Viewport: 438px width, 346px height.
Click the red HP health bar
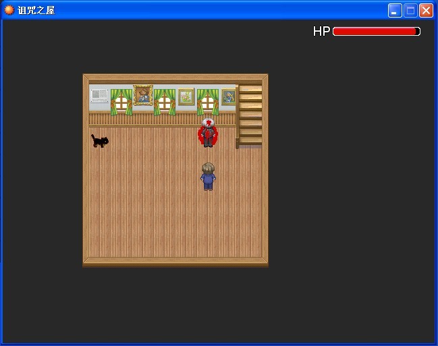click(x=377, y=31)
